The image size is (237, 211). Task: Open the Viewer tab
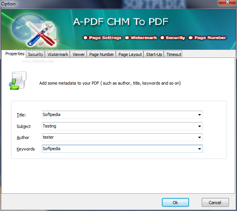pyautogui.click(x=79, y=54)
